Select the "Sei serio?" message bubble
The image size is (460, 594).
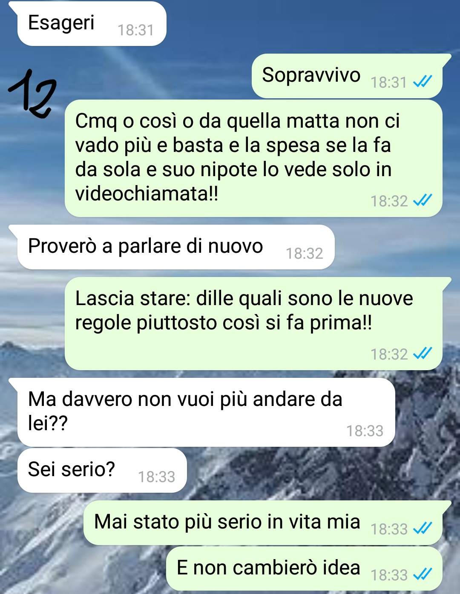[102, 470]
